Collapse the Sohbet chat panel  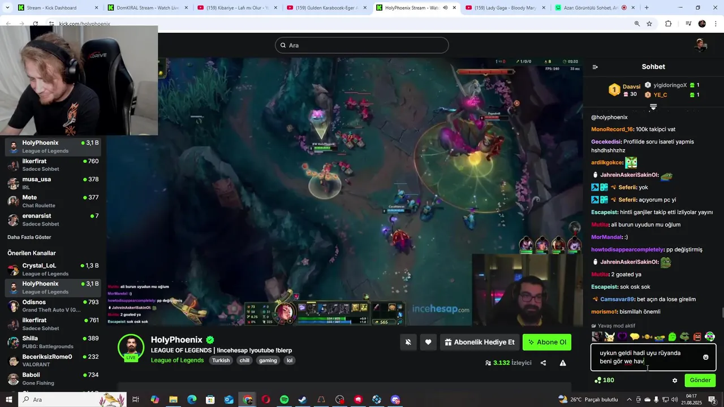pos(595,67)
